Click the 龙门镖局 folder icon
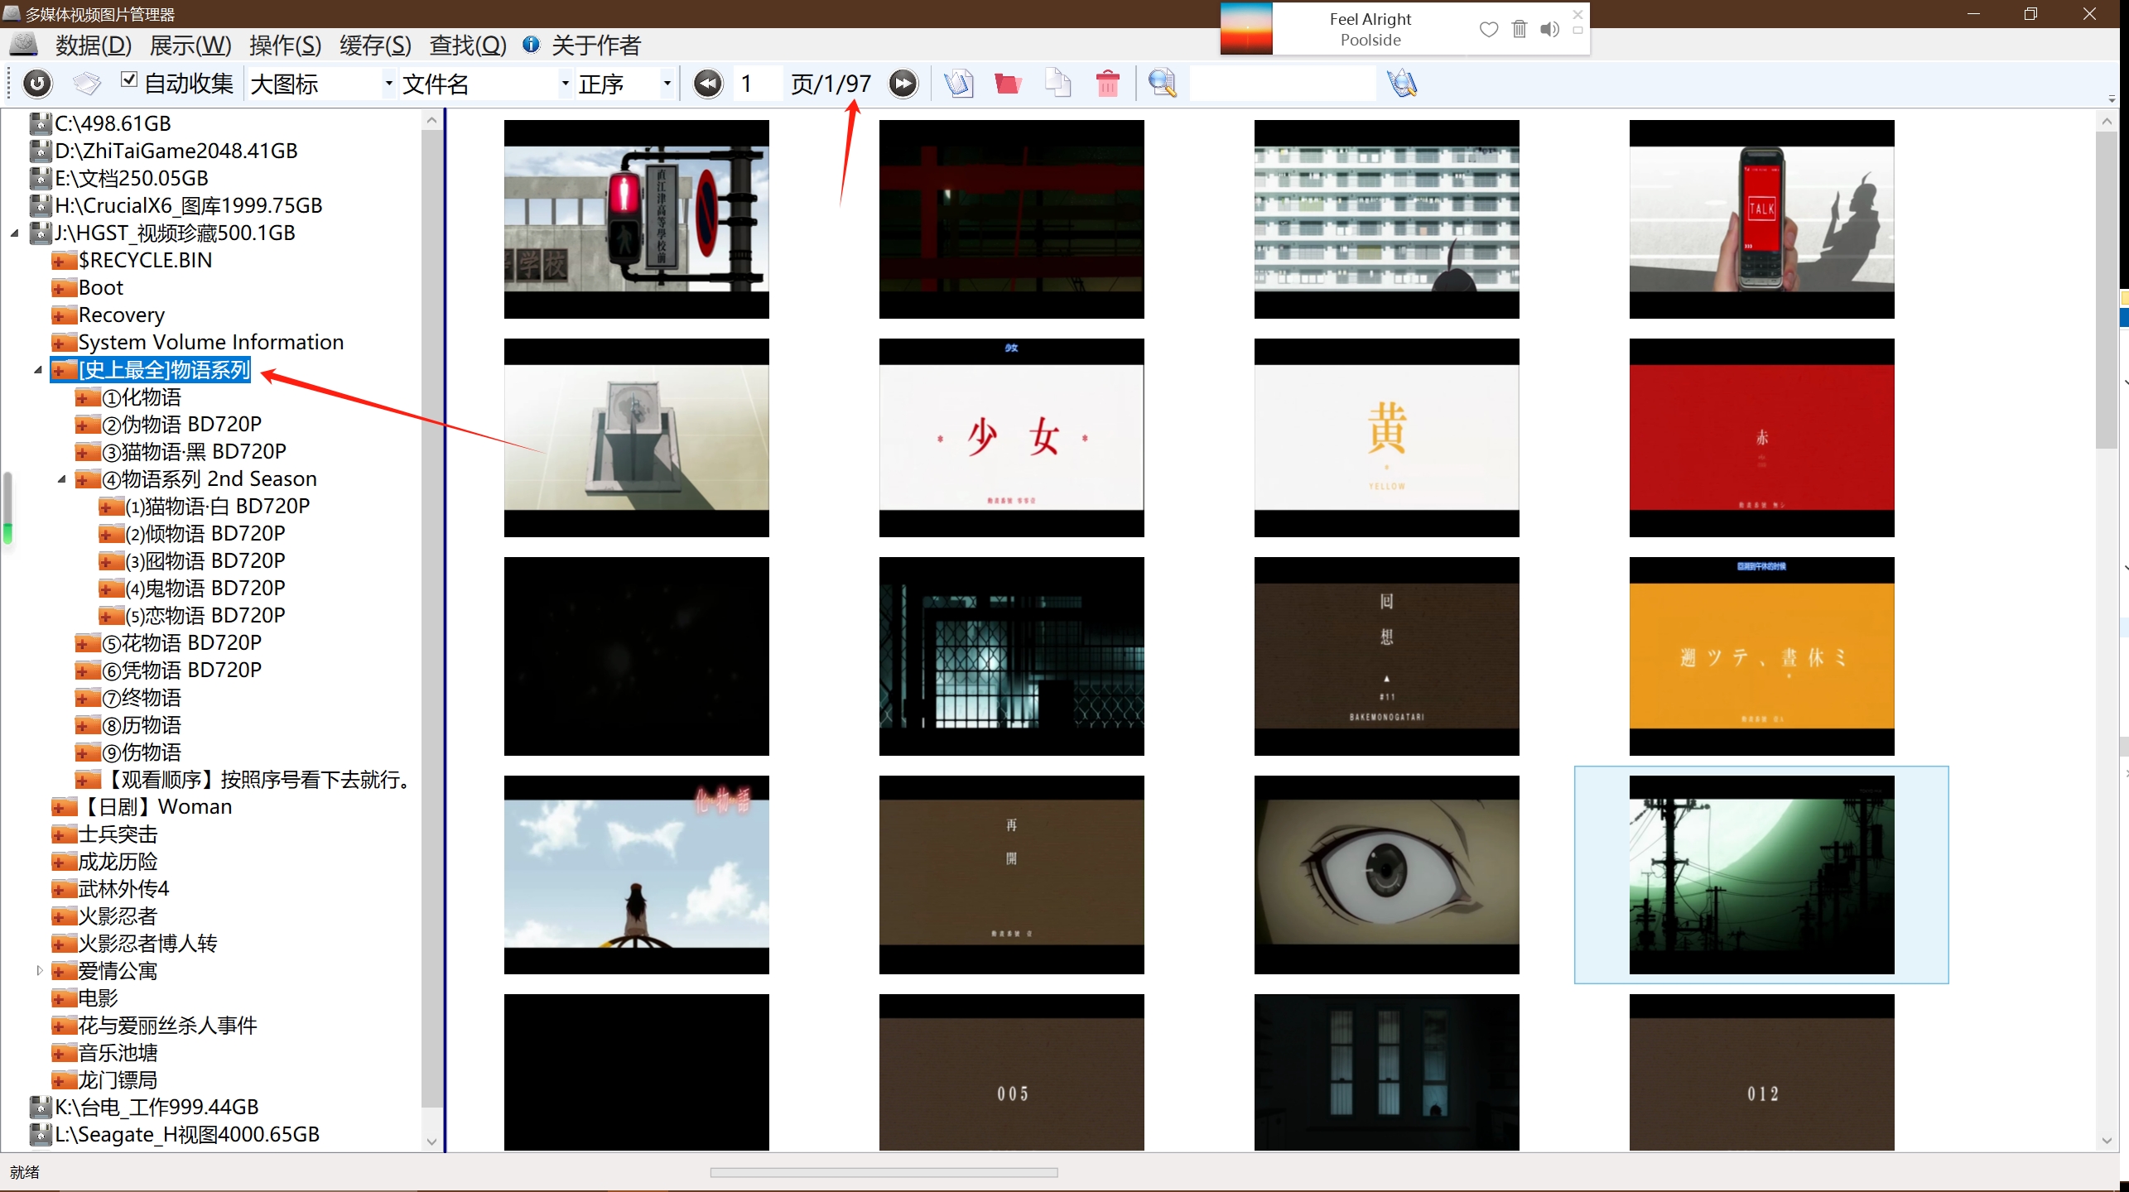2129x1192 pixels. coord(64,1080)
